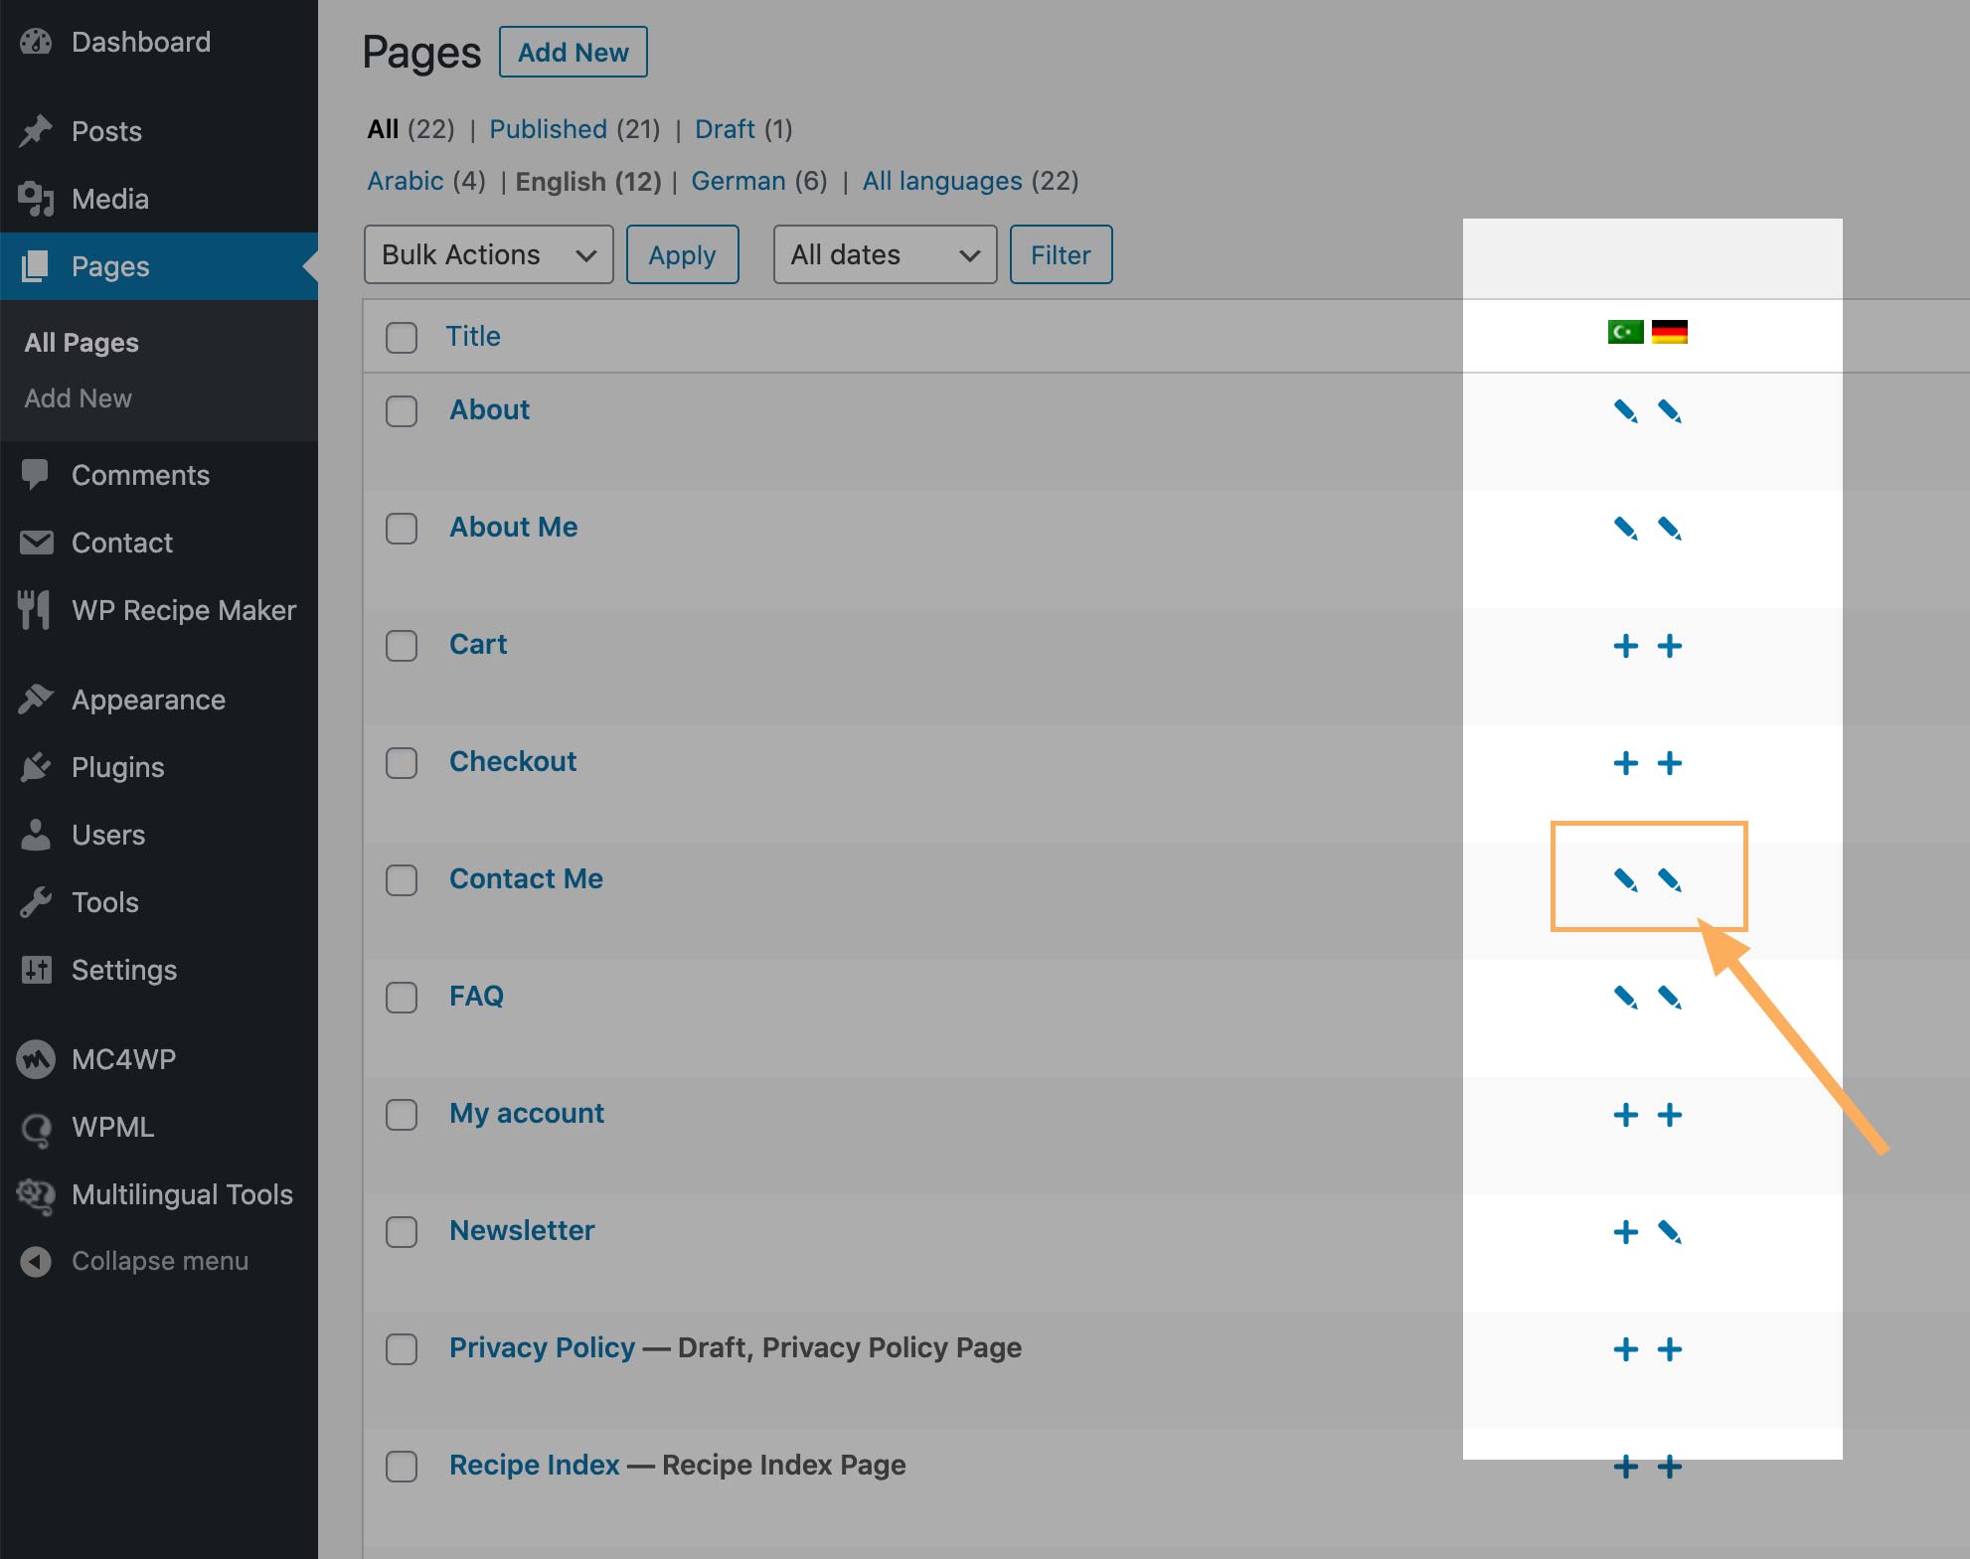Filter pages by German language
The height and width of the screenshot is (1559, 1970).
pyautogui.click(x=738, y=181)
